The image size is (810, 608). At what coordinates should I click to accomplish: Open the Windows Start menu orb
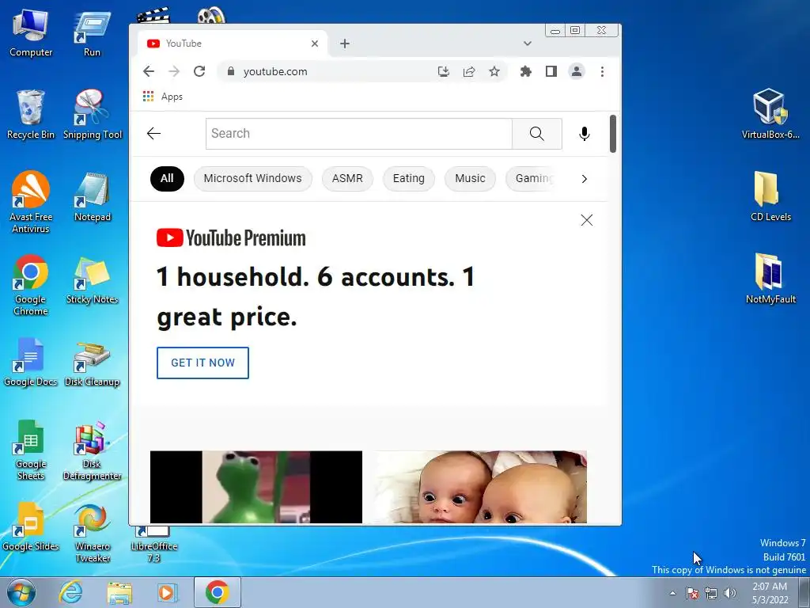(x=21, y=592)
